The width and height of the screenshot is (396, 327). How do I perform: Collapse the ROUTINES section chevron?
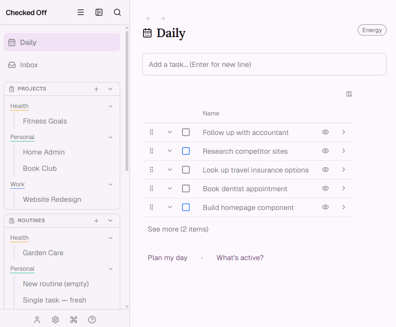pyautogui.click(x=110, y=220)
